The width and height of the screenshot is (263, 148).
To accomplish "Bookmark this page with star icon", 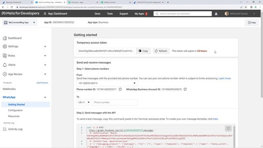I will pos(246,7).
